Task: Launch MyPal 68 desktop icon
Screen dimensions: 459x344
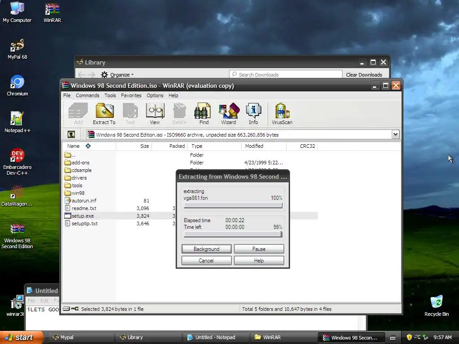Action: pyautogui.click(x=17, y=49)
